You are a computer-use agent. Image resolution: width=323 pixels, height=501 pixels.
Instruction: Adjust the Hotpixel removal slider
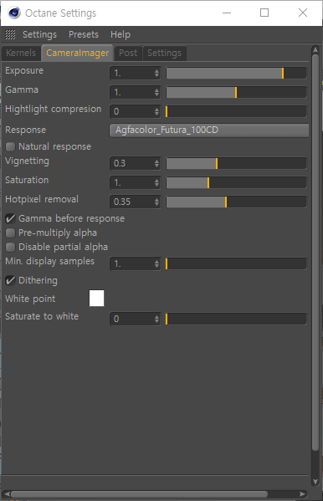click(236, 202)
